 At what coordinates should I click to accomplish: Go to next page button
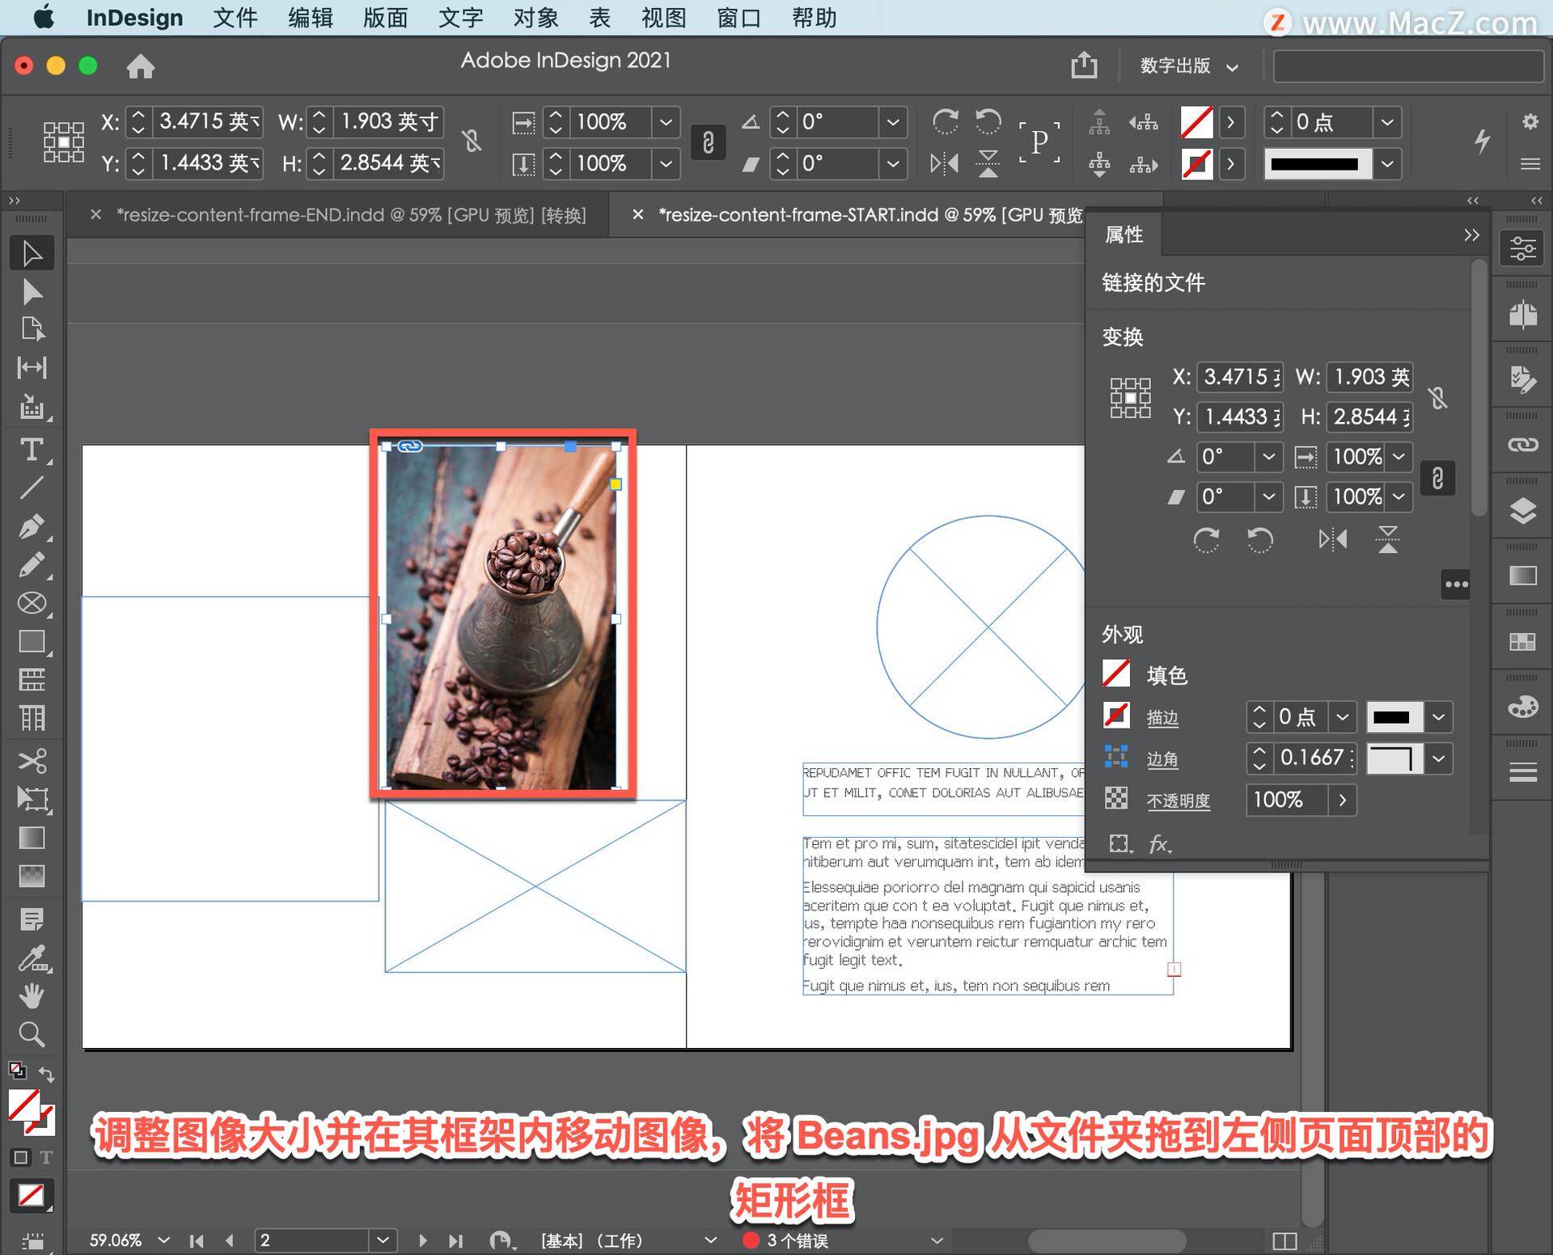tap(422, 1240)
